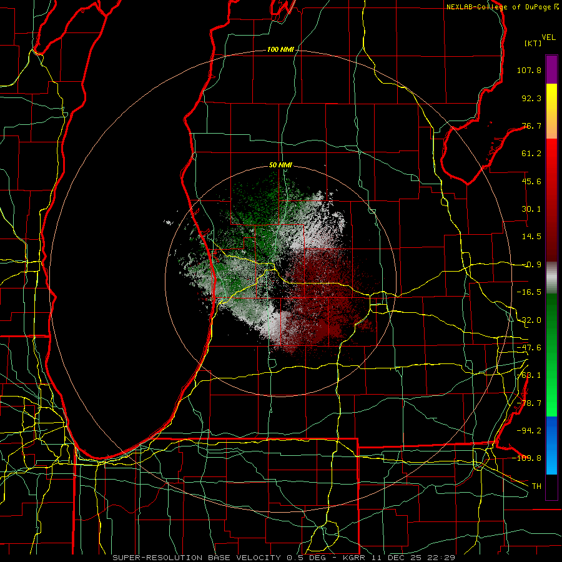Click the 76.7 legend value
This screenshot has height=562, width=562.
pyautogui.click(x=531, y=126)
